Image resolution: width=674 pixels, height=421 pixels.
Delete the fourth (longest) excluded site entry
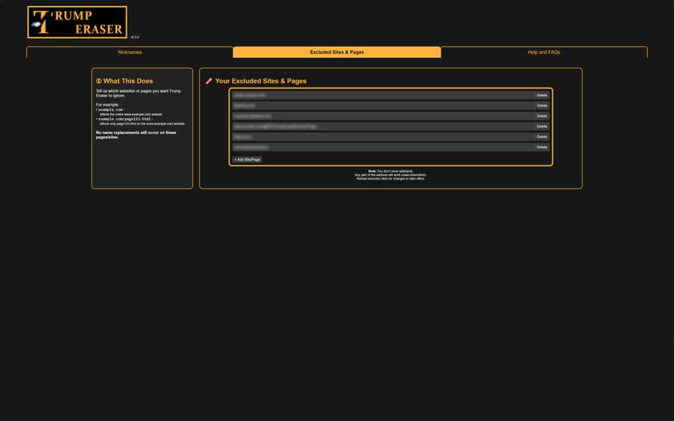[542, 126]
